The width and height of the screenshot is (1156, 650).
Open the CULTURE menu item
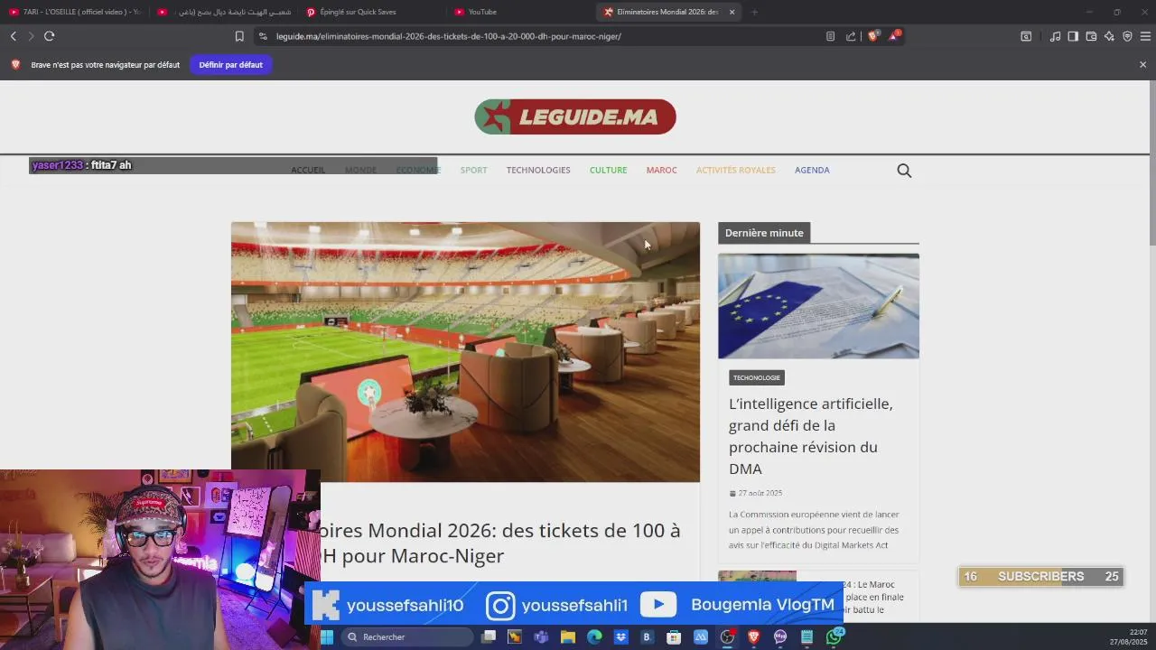[608, 170]
